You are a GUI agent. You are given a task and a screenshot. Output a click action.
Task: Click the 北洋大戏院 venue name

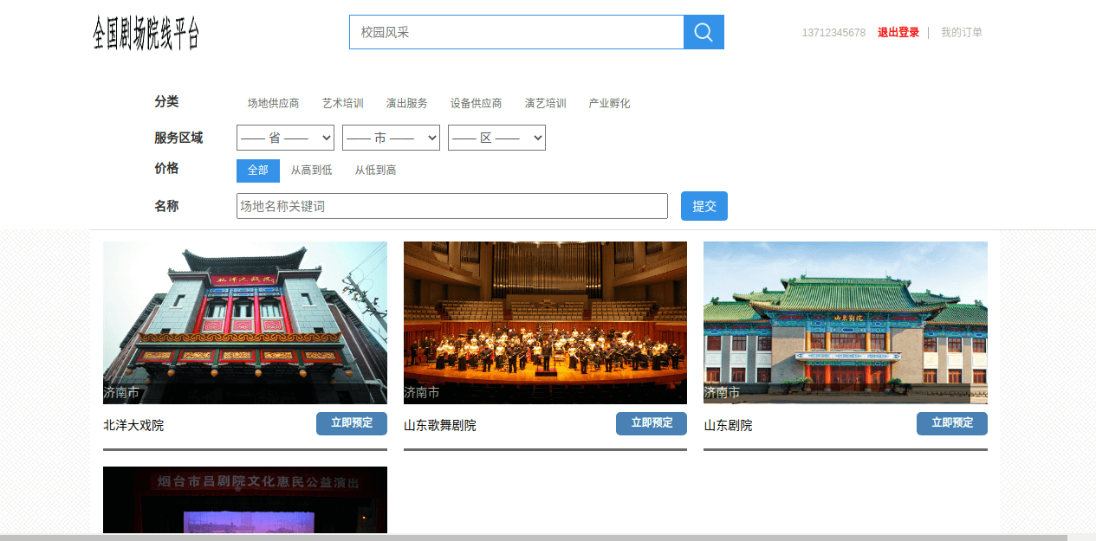pyautogui.click(x=133, y=425)
